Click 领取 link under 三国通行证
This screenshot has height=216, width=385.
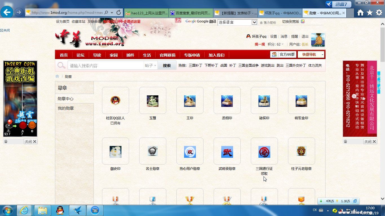[x=264, y=174]
